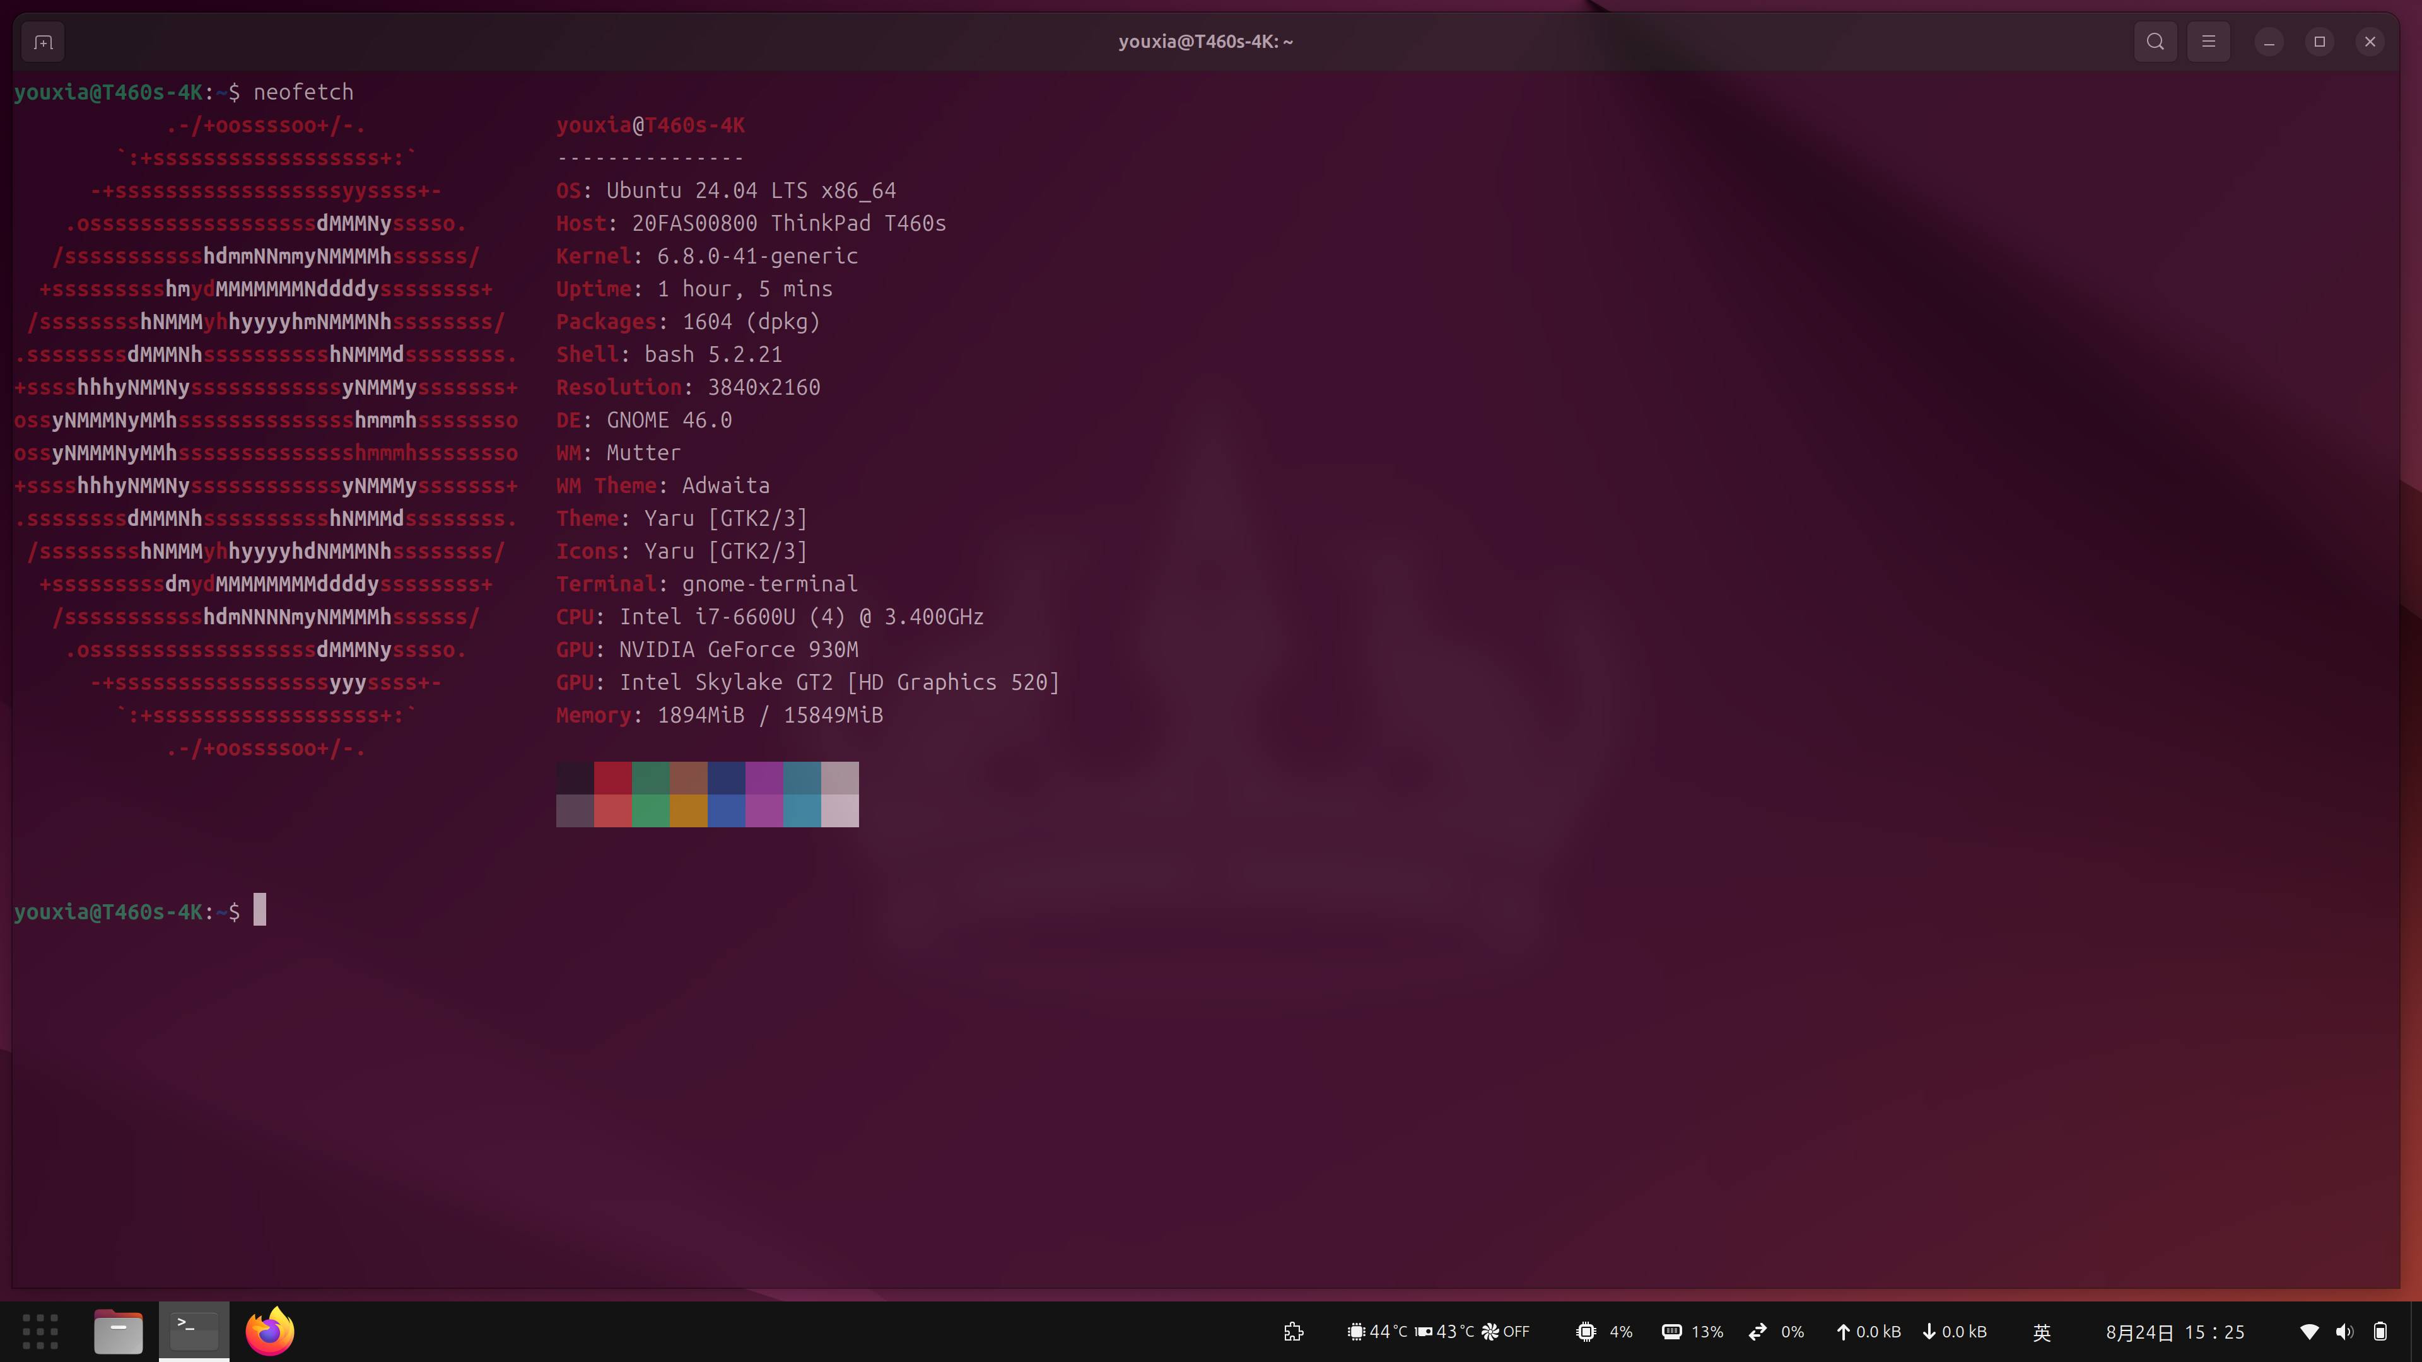Click the fan OFF indicator
The height and width of the screenshot is (1362, 2422).
[1506, 1332]
